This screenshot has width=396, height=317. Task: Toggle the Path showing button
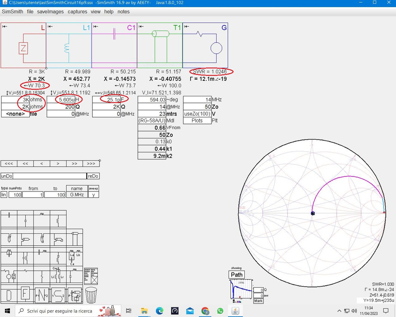[x=237, y=275]
